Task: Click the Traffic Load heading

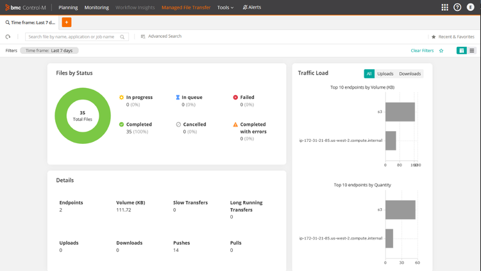Action: click(313, 73)
